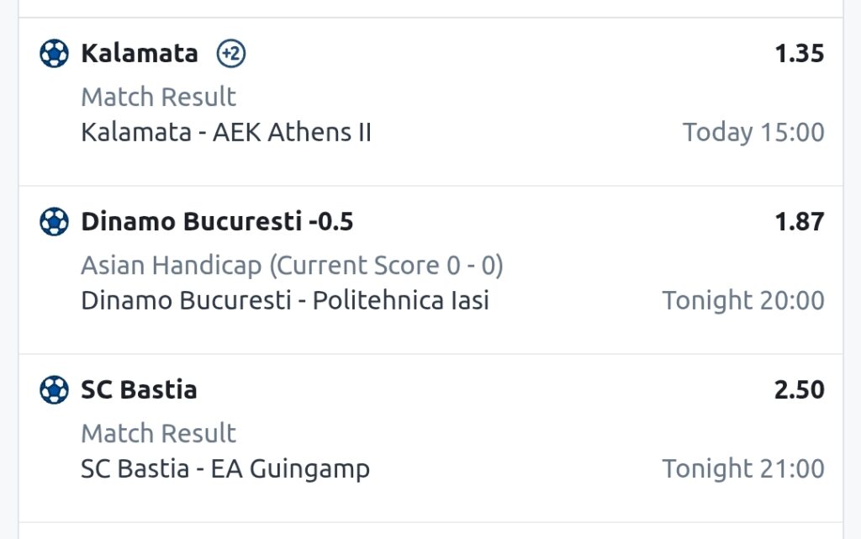Click the Match Result label under Kalamata

159,98
